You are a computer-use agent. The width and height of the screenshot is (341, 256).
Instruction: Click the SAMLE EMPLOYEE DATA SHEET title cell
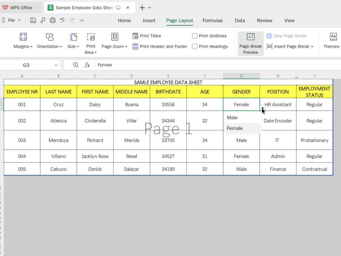click(x=168, y=82)
